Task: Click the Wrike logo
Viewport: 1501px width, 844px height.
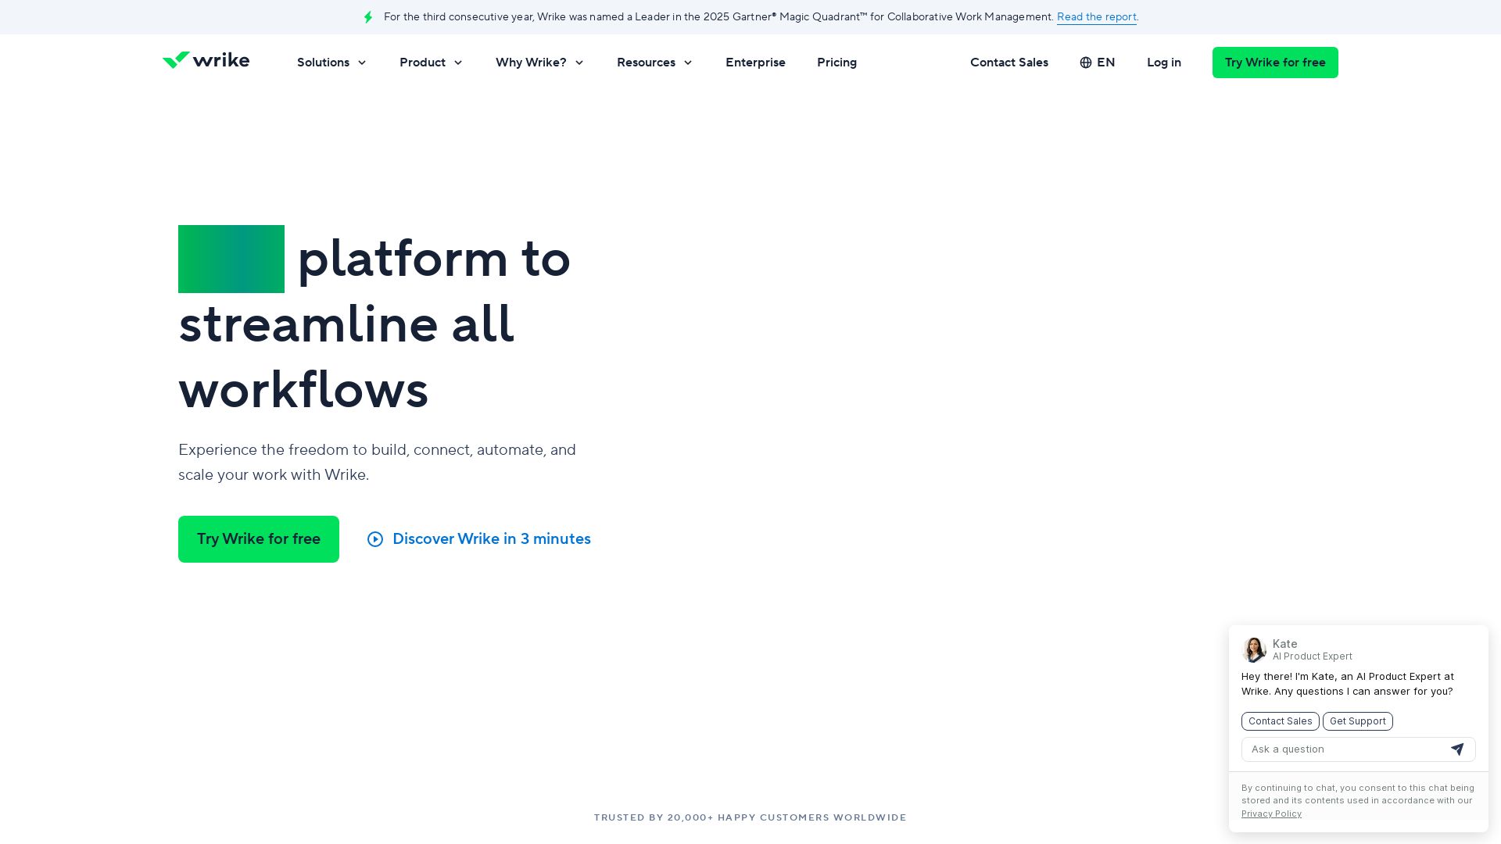Action: tap(206, 61)
